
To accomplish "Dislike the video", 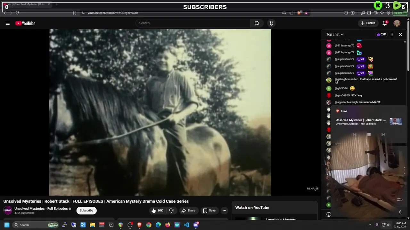I will pyautogui.click(x=171, y=211).
